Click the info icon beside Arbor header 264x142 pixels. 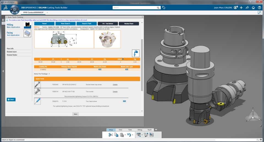[x=123, y=59]
